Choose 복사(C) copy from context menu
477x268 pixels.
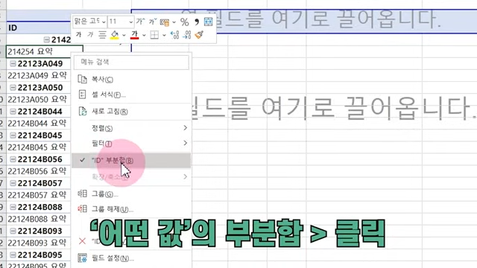tap(131, 80)
